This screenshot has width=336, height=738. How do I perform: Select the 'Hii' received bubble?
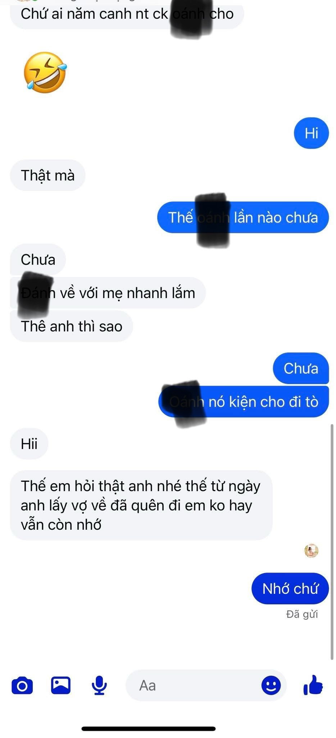(29, 444)
